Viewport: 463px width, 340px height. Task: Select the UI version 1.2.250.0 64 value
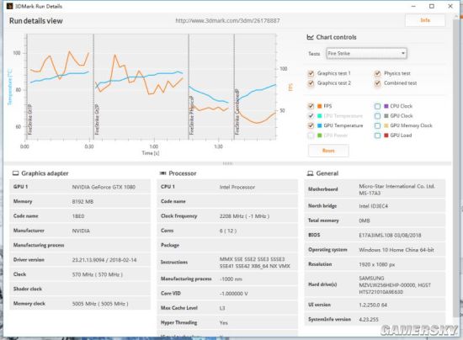(373, 305)
